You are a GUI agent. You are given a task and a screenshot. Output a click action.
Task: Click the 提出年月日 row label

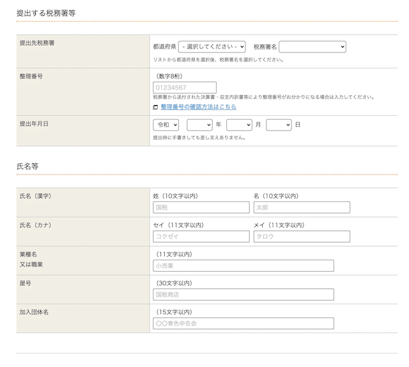click(34, 123)
